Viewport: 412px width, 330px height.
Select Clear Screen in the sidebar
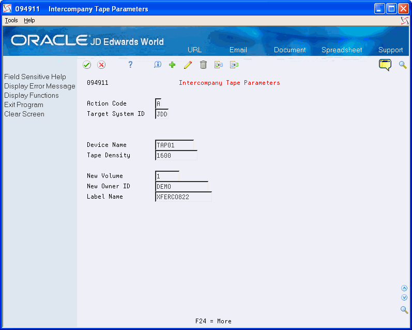(24, 114)
